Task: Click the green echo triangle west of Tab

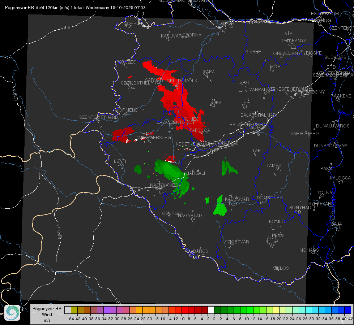Action: 229,167
